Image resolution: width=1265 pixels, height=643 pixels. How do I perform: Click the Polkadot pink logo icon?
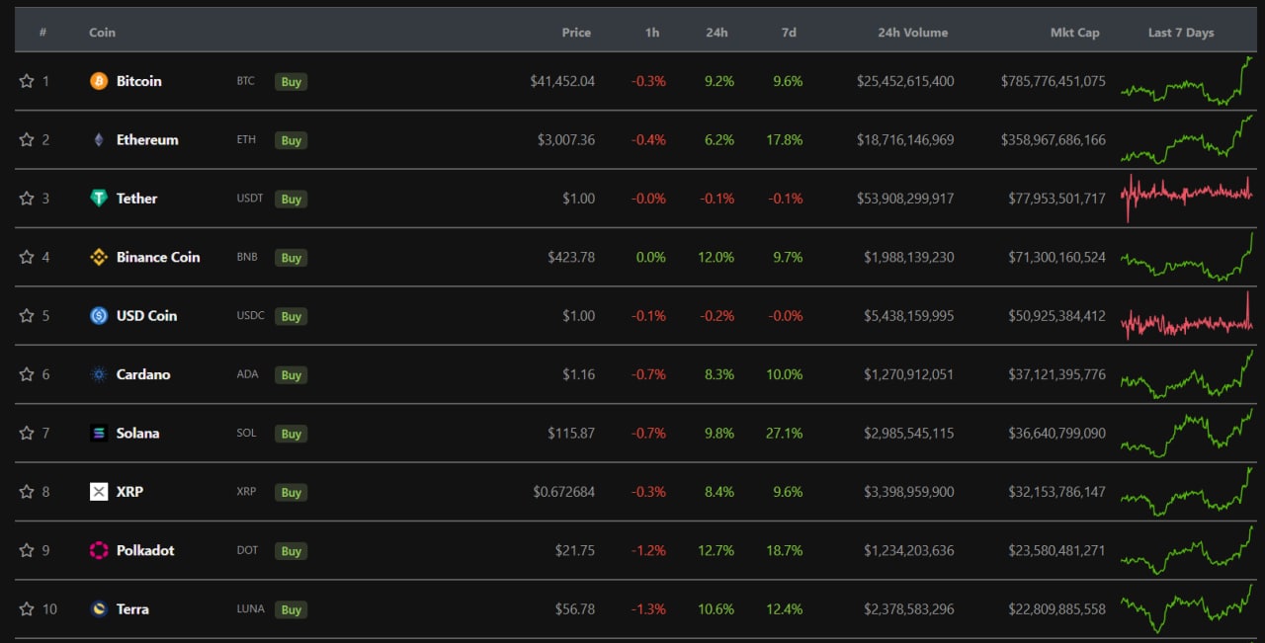pos(99,550)
